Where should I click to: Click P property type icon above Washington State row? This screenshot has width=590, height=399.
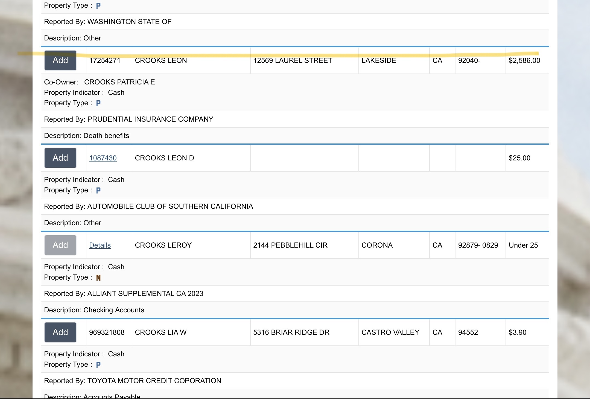(x=98, y=6)
